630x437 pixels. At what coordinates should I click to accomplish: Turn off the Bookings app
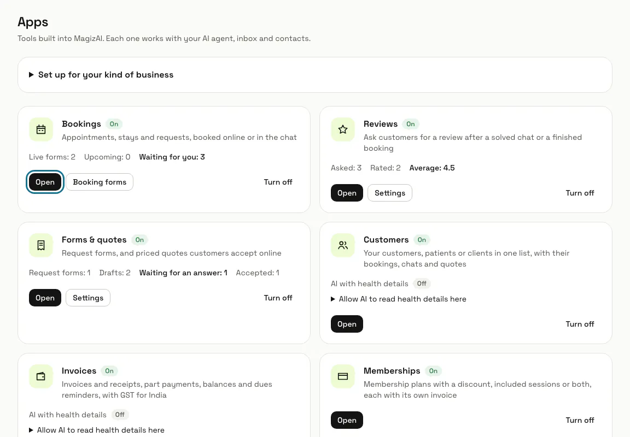coord(278,182)
